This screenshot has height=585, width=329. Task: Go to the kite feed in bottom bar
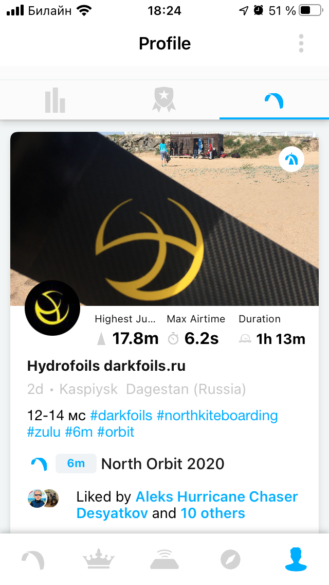click(33, 560)
